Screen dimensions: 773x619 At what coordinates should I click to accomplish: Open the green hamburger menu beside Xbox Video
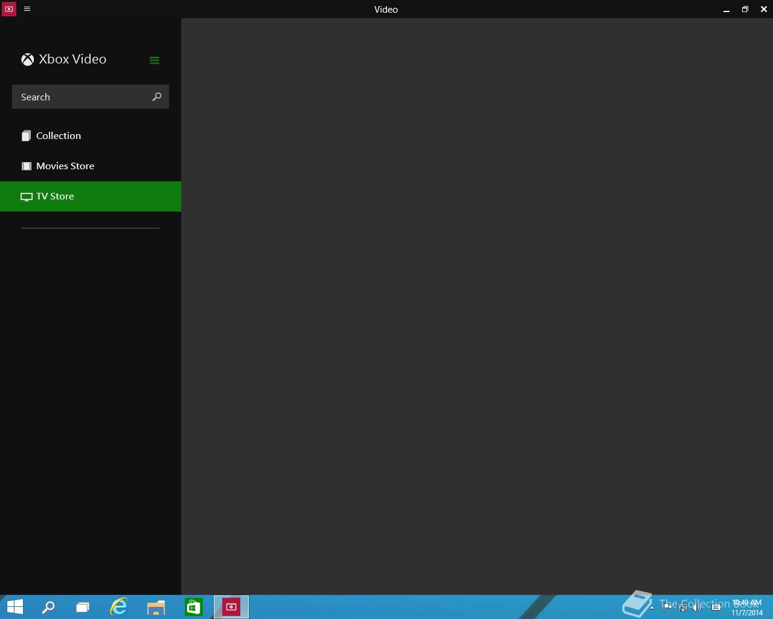[155, 60]
